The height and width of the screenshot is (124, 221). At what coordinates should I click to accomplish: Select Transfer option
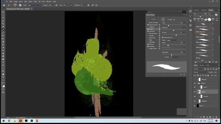point(151,35)
